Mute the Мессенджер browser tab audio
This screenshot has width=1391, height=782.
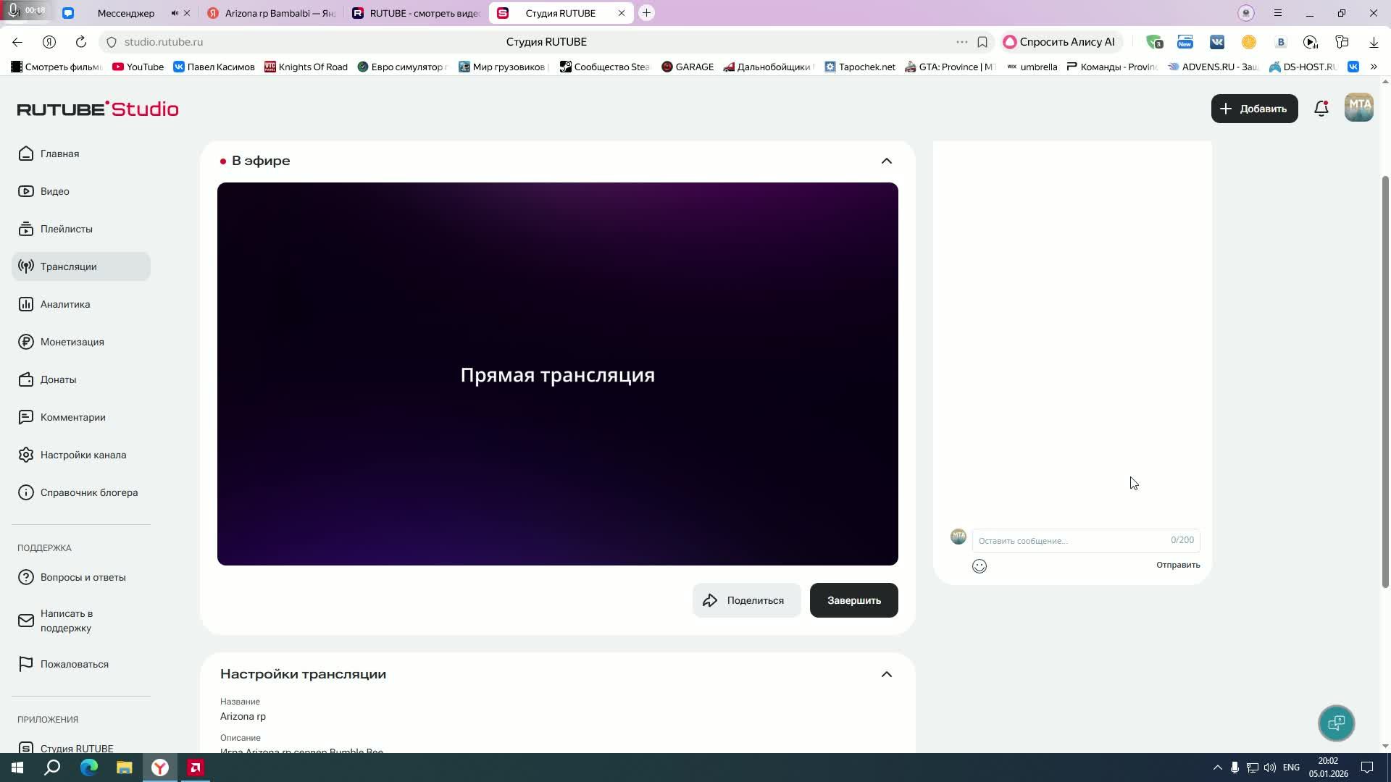pos(175,13)
